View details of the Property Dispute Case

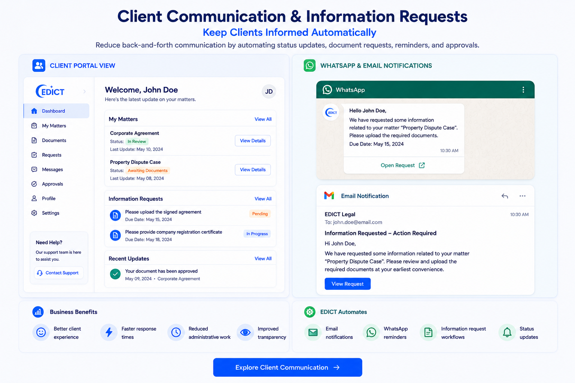coord(253,170)
